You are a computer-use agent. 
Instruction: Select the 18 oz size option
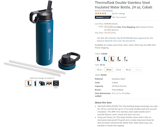(99, 70)
